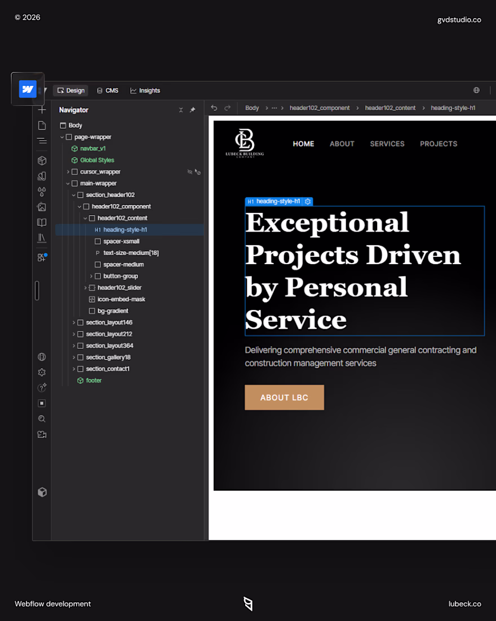Open the Libraries shelf icon in sidebar
Screen dimensions: 496x621
(42, 238)
